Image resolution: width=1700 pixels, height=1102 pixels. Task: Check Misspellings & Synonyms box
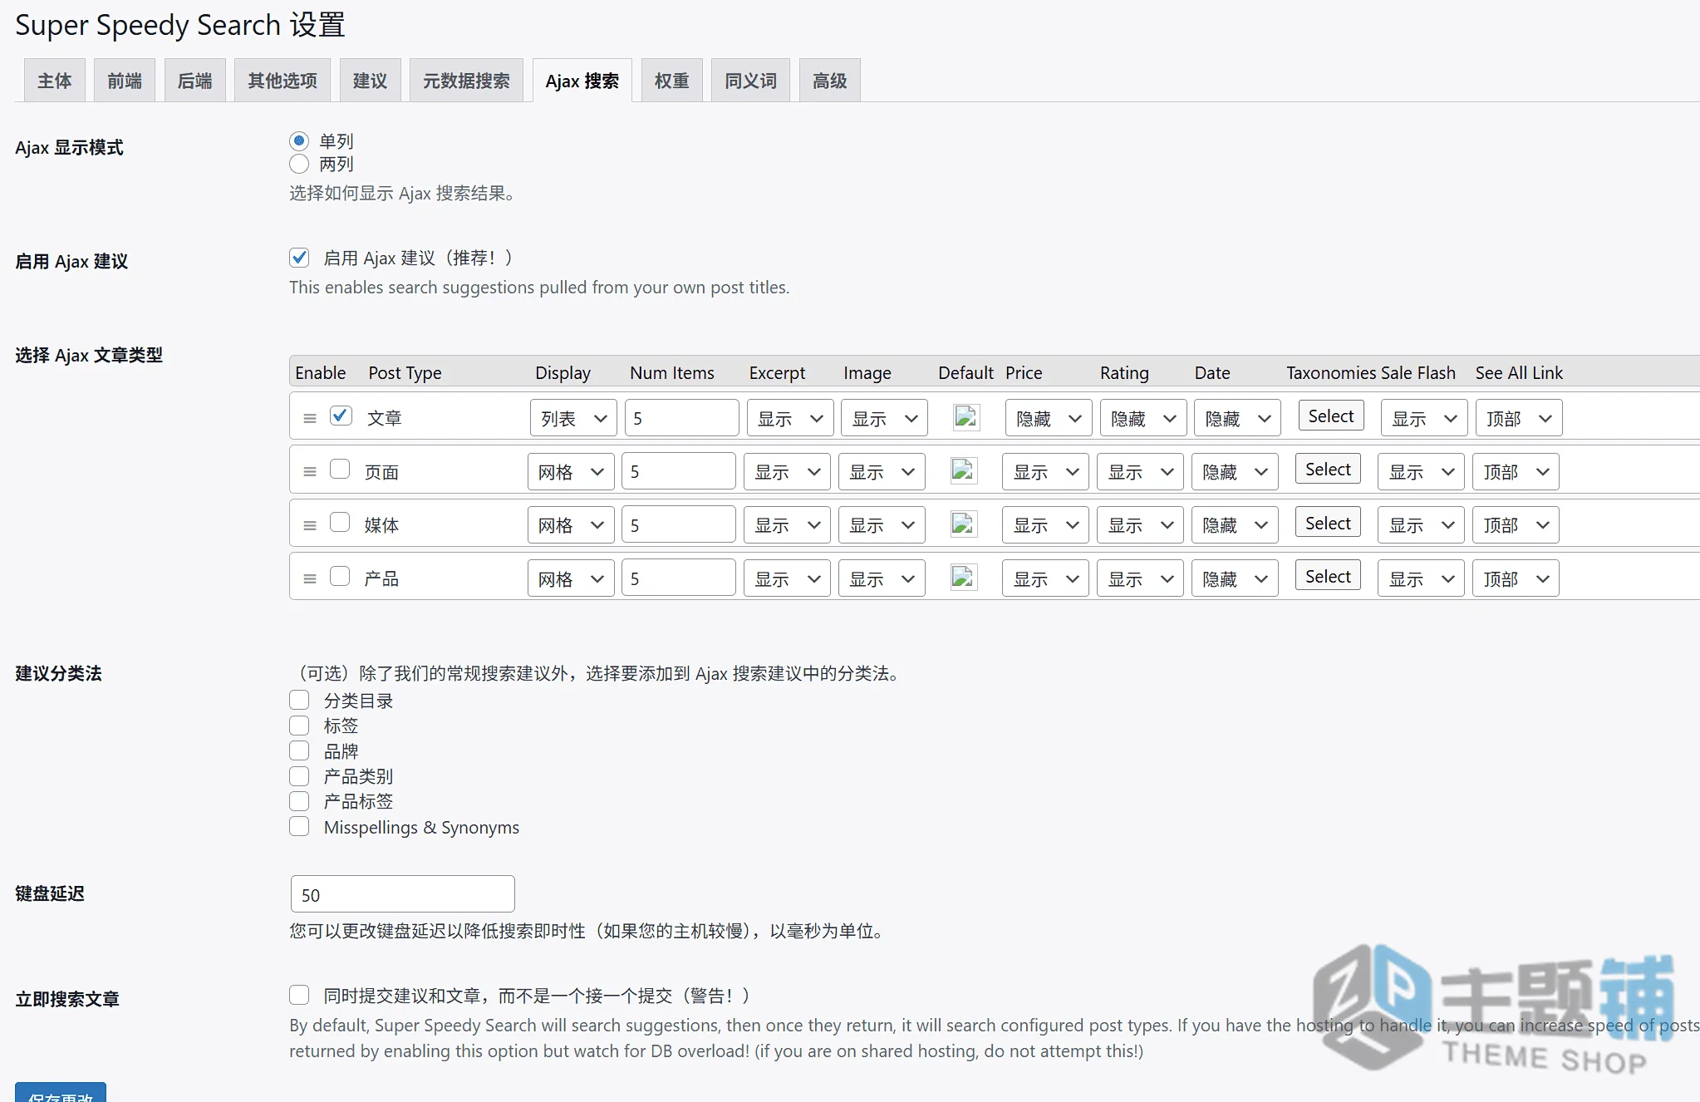[x=299, y=826]
